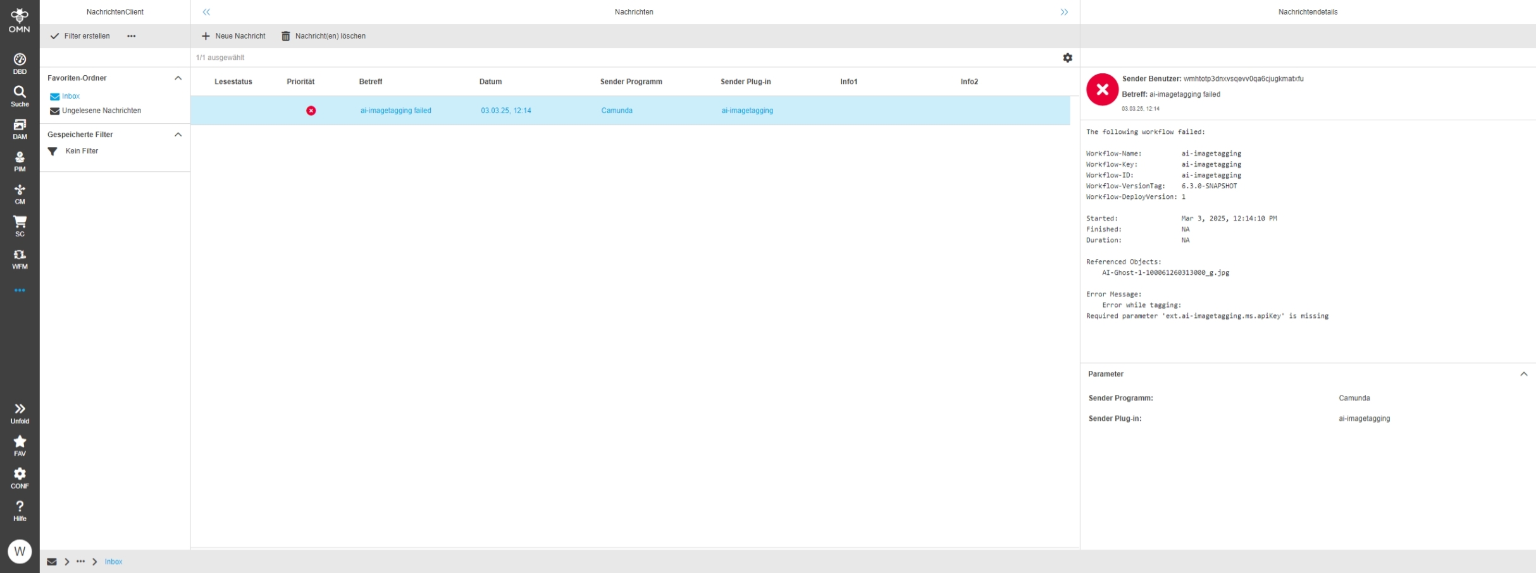
Task: Create a Neue Nachricht
Action: [x=233, y=36]
